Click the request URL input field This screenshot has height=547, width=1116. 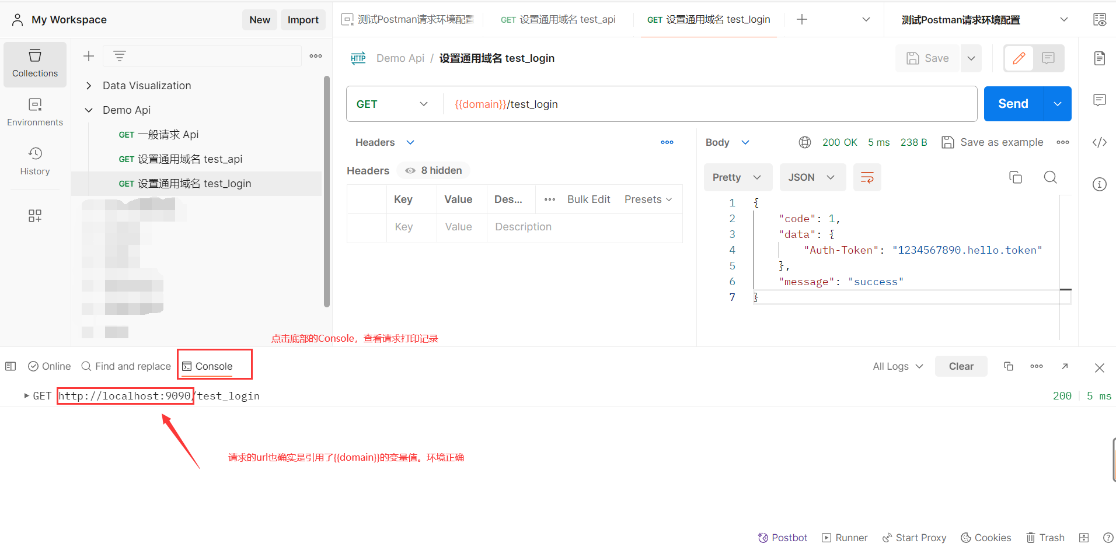[x=710, y=104]
